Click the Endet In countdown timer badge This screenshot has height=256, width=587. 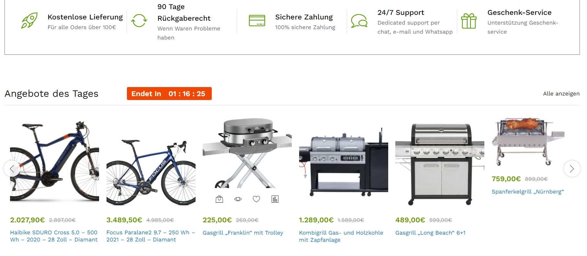(x=169, y=94)
